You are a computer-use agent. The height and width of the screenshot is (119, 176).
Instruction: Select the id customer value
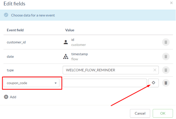click(x=78, y=42)
